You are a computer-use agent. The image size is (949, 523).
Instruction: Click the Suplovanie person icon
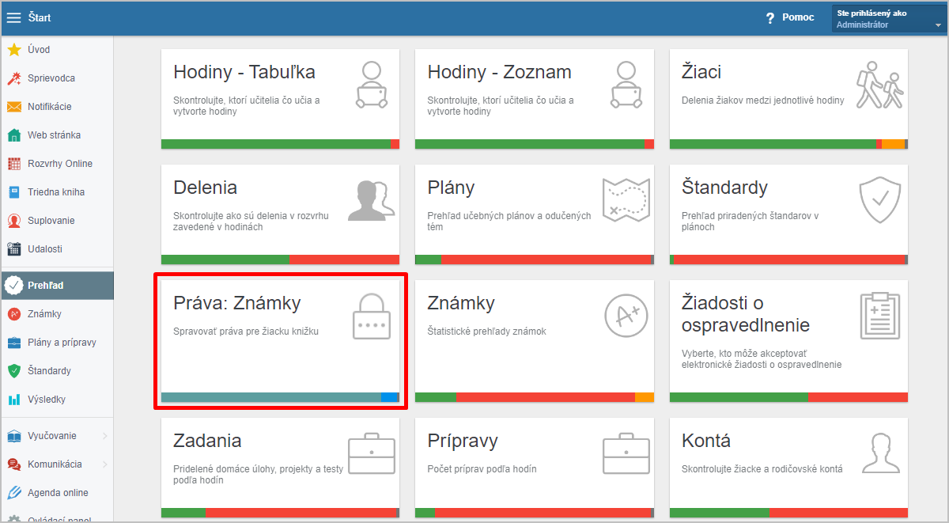[13, 221]
